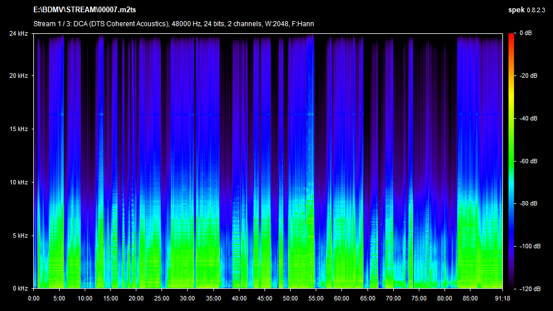Click the file path title E:\BDMV\STREAM\00007.m2ts
This screenshot has width=553, height=311.
click(83, 11)
